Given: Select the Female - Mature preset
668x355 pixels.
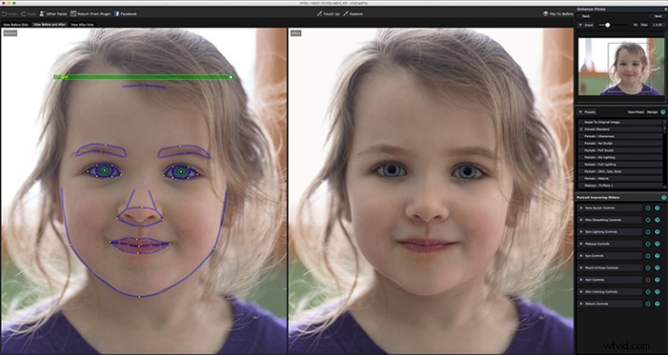Looking at the screenshot, I should pos(620,178).
